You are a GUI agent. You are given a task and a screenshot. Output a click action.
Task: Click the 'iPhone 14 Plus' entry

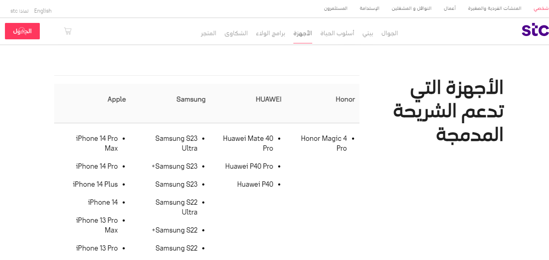coord(95,184)
